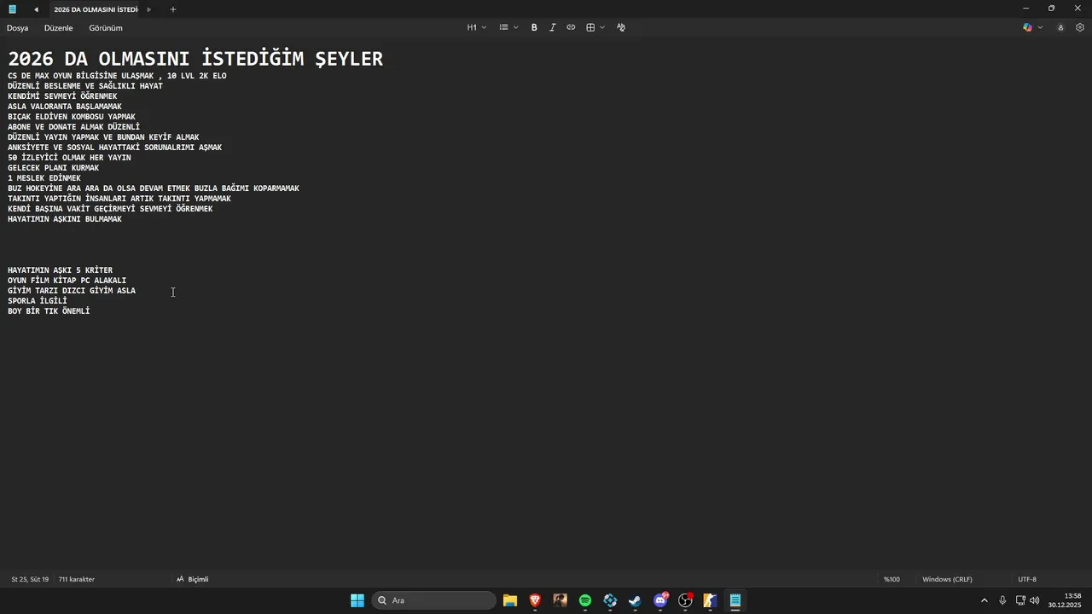Click the %100 zoom level indicator
The width and height of the screenshot is (1092, 614).
(x=892, y=579)
